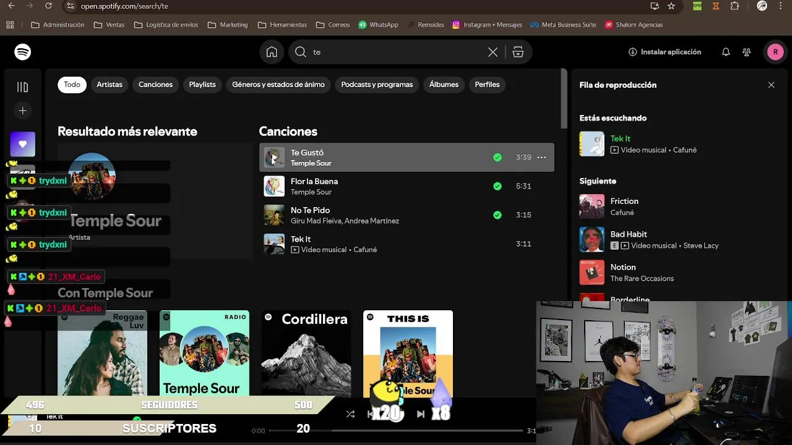
Task: Open Reggae Luv playlist cover
Action: click(x=102, y=353)
